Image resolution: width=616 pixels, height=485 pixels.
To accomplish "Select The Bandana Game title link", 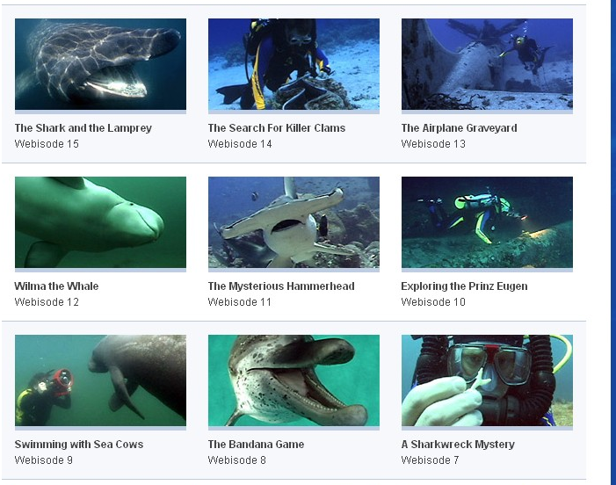I will [x=256, y=445].
